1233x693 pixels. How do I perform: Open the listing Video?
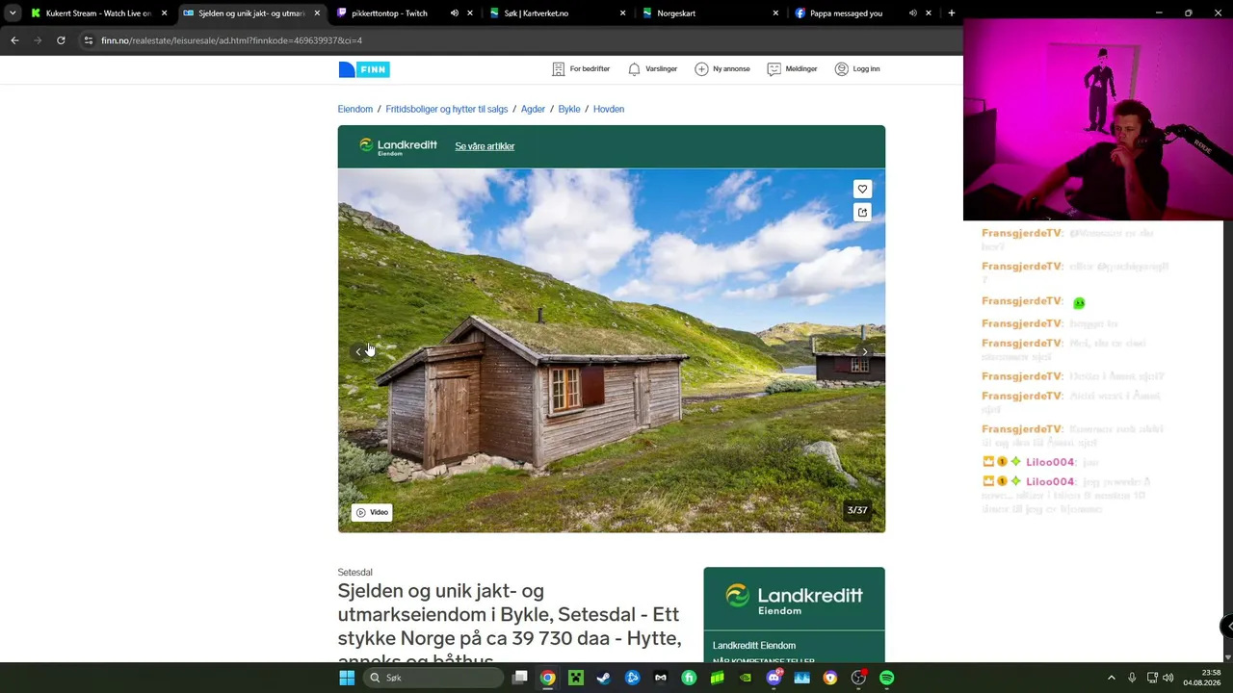[x=372, y=512]
